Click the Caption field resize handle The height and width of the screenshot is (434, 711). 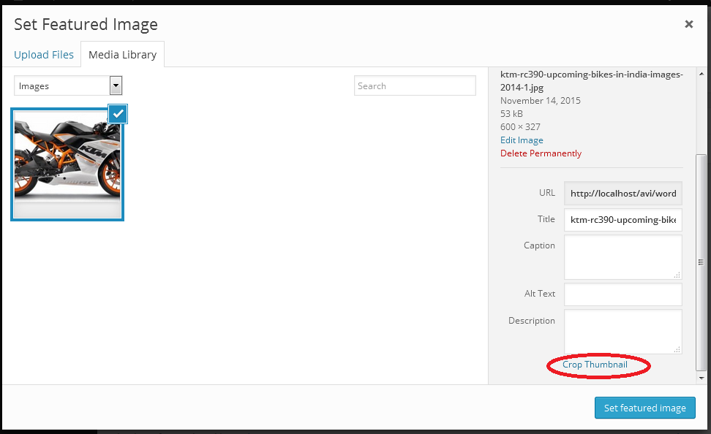(677, 275)
